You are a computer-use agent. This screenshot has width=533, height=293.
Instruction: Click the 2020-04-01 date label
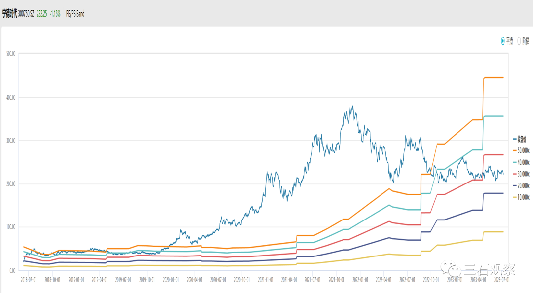[x=194, y=280]
